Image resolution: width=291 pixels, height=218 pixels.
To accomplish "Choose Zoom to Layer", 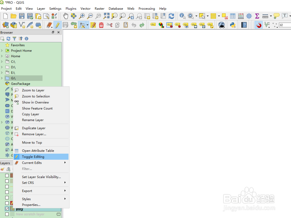I will (x=41, y=90).
